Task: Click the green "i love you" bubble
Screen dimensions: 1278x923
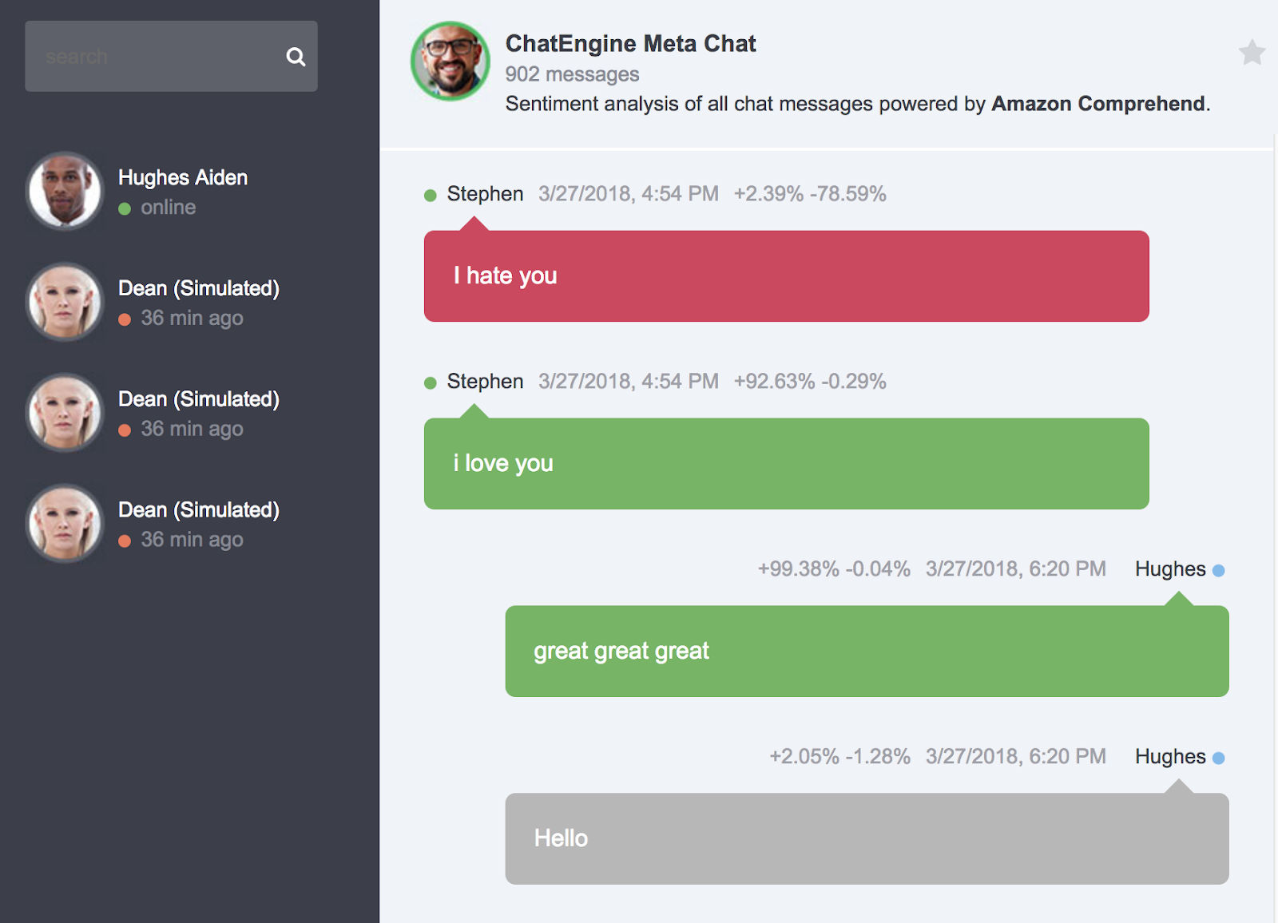Action: coord(786,464)
